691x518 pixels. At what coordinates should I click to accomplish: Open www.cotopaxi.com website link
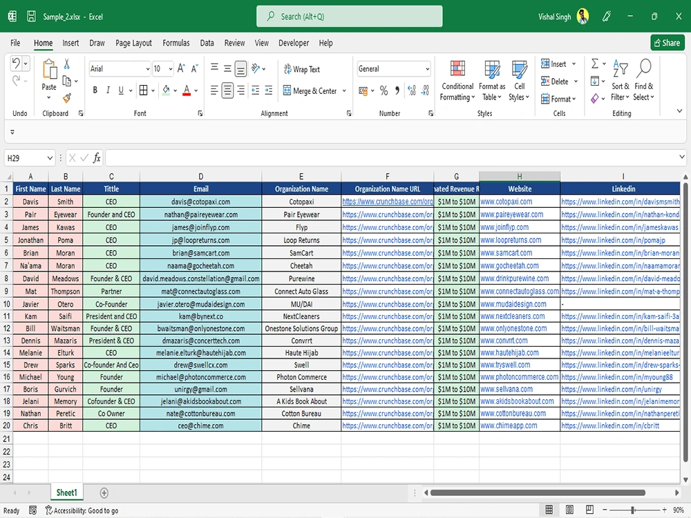506,202
